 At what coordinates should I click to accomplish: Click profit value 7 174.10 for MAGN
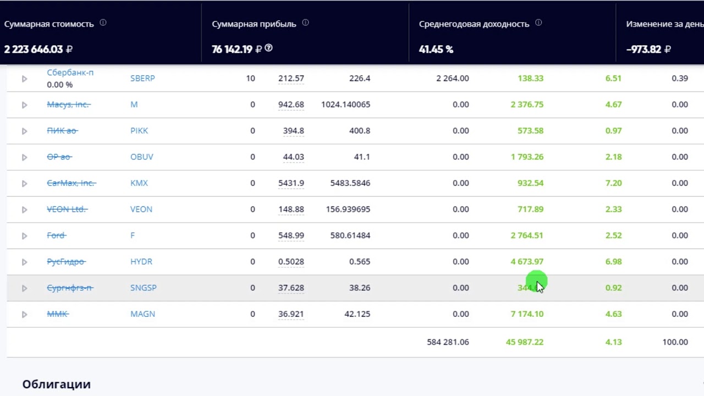[x=527, y=313]
